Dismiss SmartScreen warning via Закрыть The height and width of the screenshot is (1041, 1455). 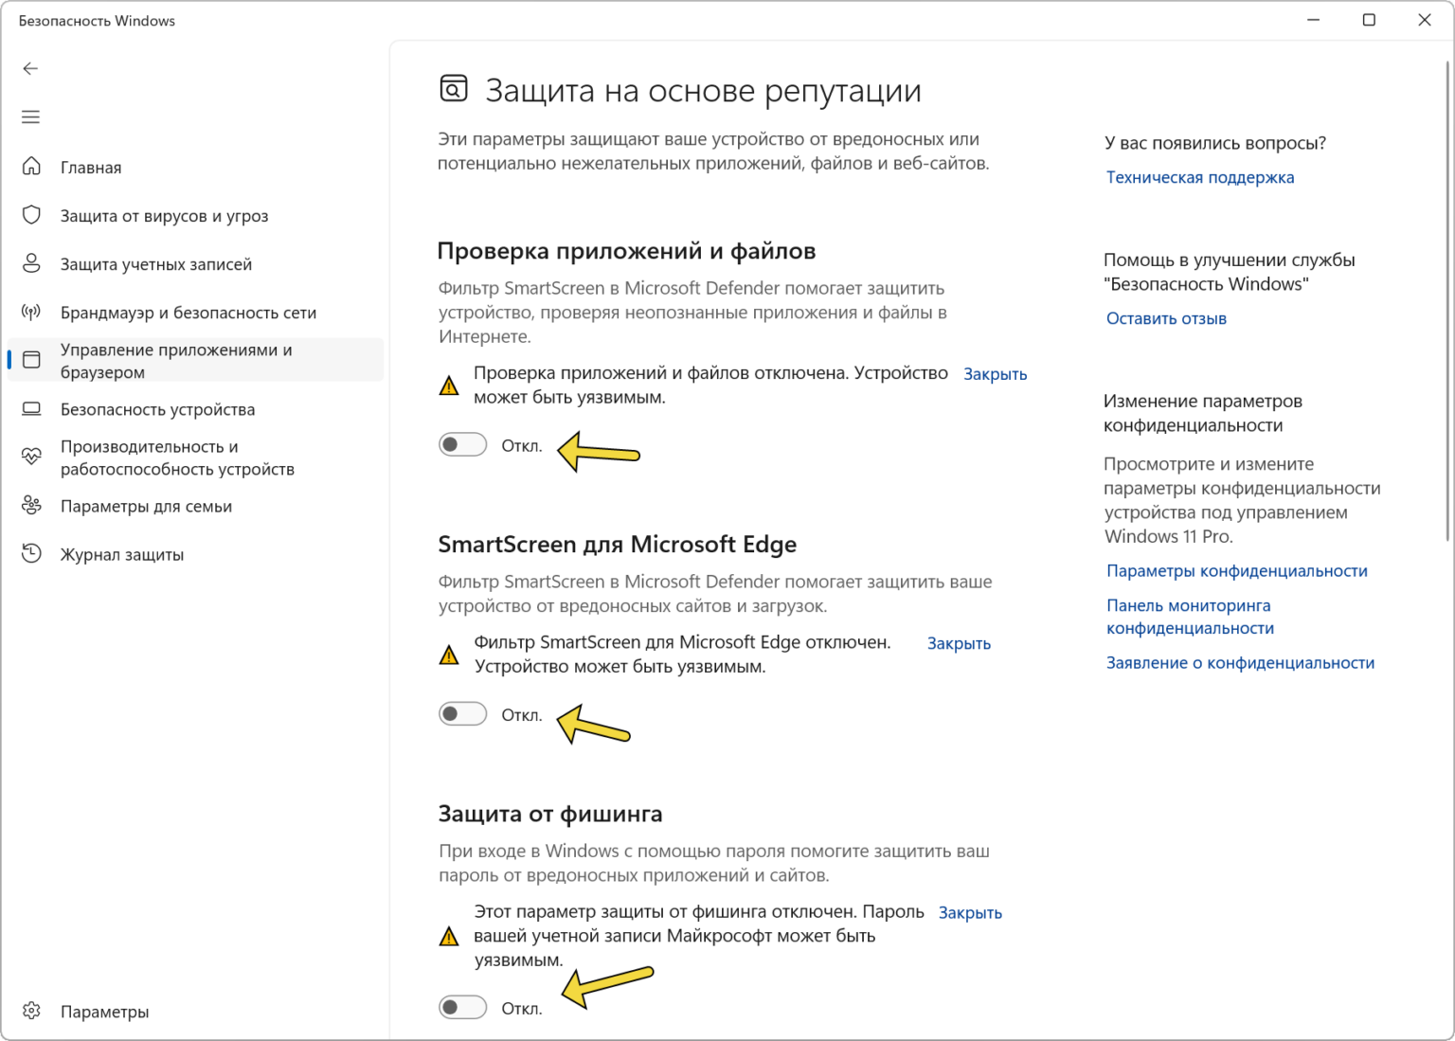click(957, 643)
